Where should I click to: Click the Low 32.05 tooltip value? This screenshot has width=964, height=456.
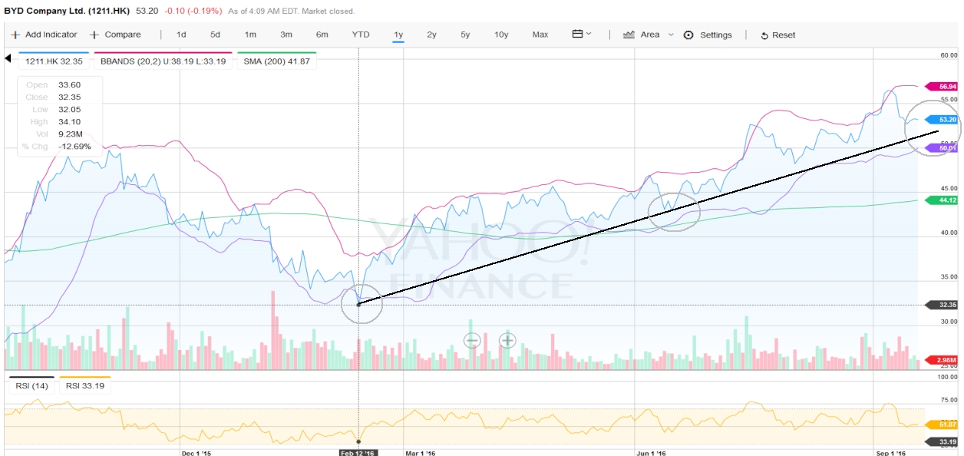[x=70, y=109]
